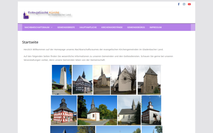The image size is (213, 133).
Task: Open the Instagram profile icon
Action: click(x=184, y=4)
